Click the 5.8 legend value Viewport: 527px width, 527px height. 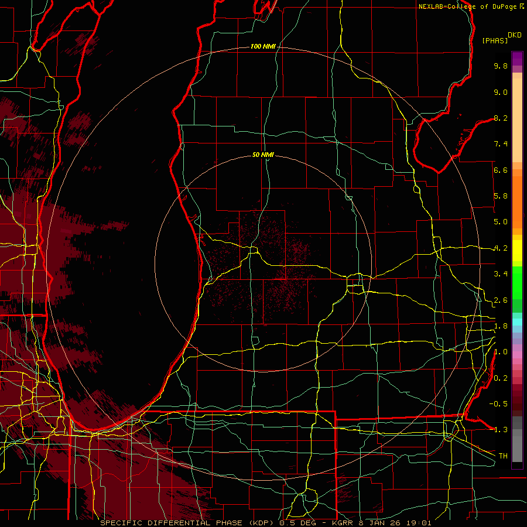tap(501, 196)
